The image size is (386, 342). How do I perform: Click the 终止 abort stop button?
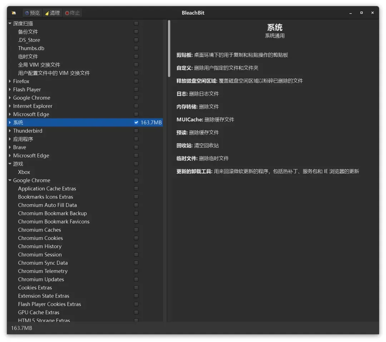pyautogui.click(x=72, y=13)
